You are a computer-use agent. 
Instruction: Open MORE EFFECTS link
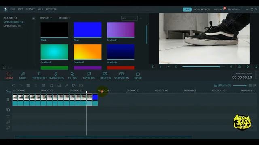click(x=202, y=10)
